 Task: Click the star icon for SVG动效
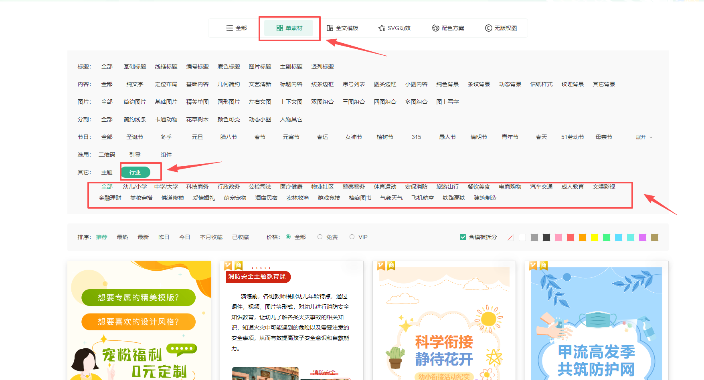382,28
